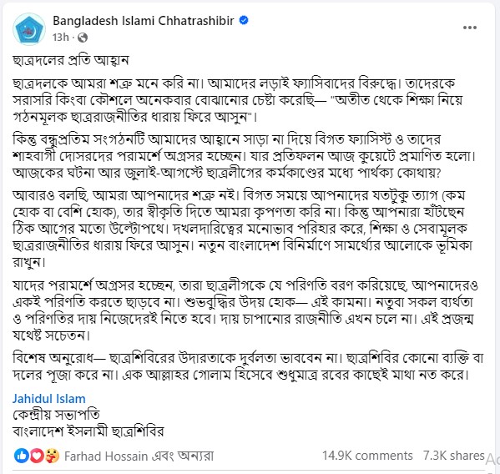Open the 7.3K shares count
The image size is (500, 474).
[x=453, y=456]
